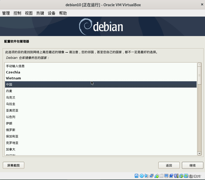Click the 配置软件包管理器 heading
Screen dimensions: 205x180
17,41
